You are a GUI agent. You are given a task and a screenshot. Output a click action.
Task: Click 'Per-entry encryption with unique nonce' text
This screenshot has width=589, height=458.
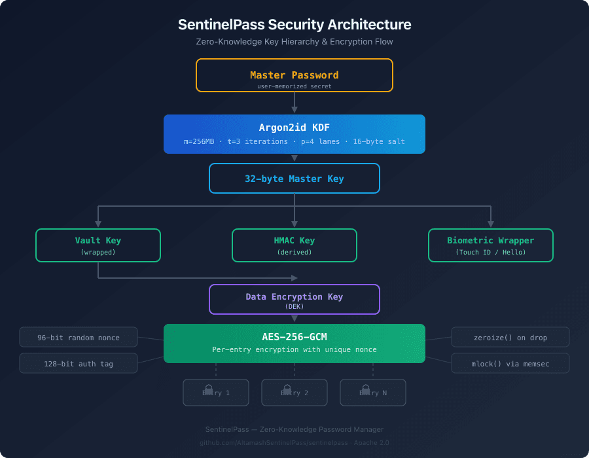(x=294, y=349)
